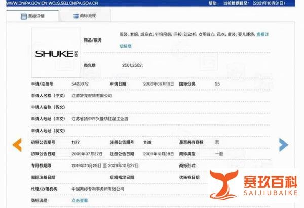Select registration announcement date 2009年10月28日

(x=159, y=154)
